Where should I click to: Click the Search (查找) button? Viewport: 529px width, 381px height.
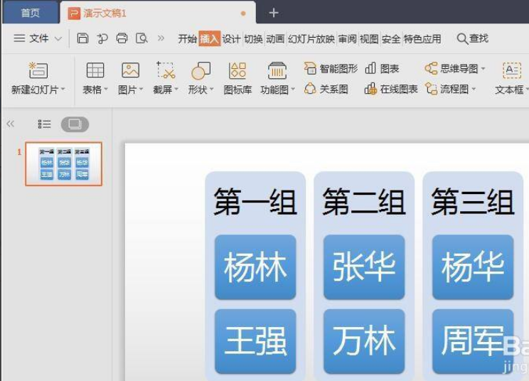pyautogui.click(x=472, y=38)
